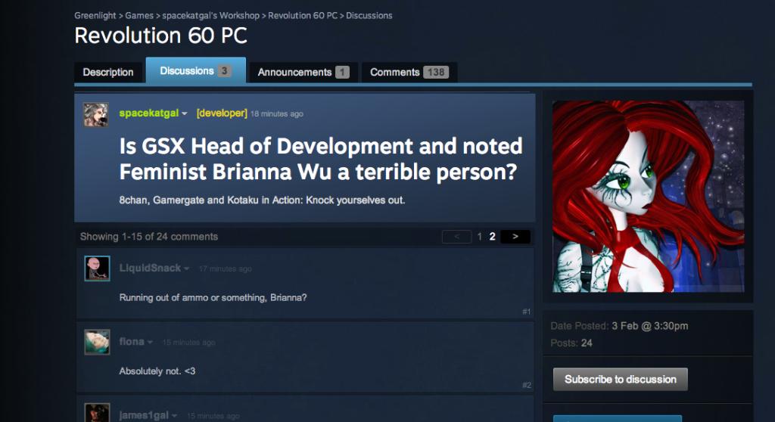Open comment permalink #1
Viewport: 775px width, 422px height.
pyautogui.click(x=526, y=312)
